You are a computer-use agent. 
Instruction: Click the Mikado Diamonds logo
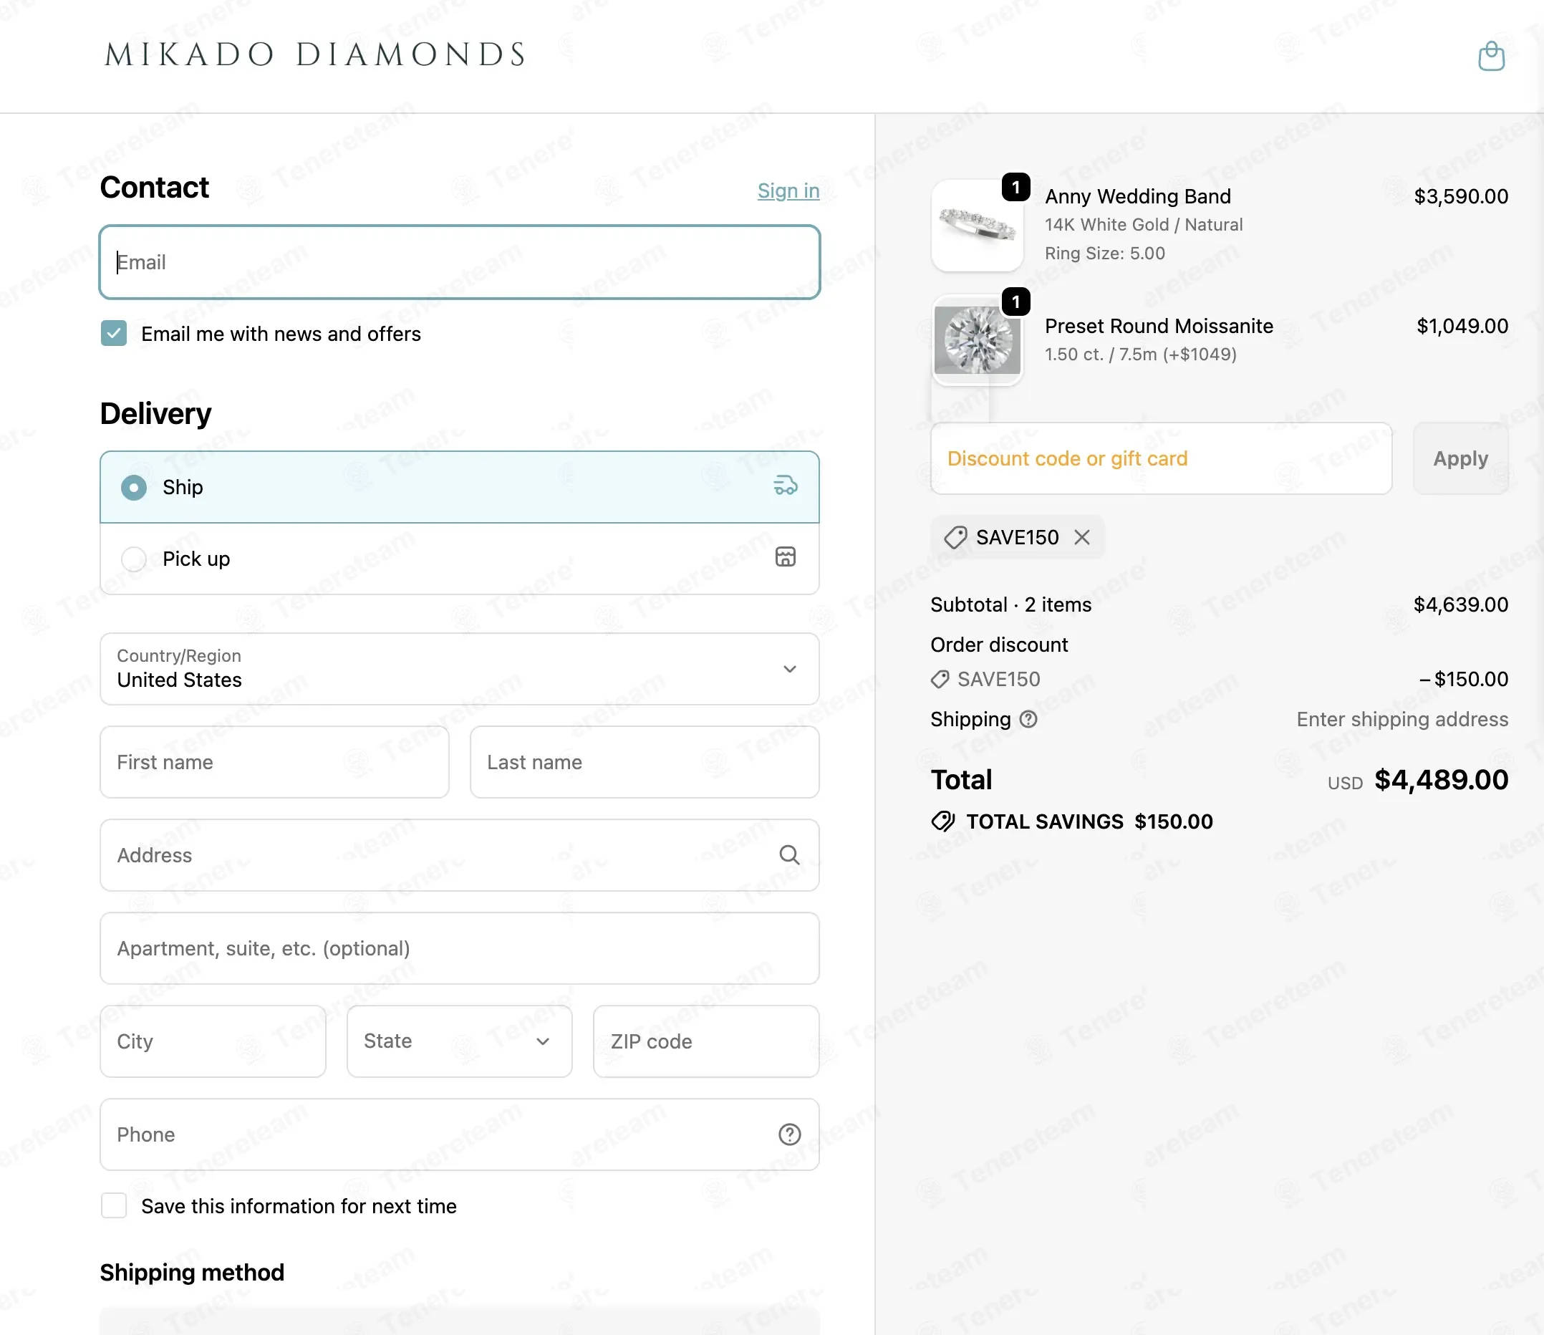tap(315, 54)
